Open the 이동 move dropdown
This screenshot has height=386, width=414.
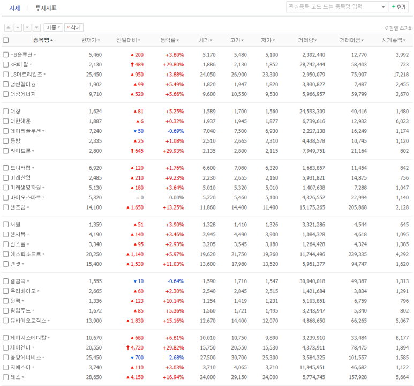tap(53, 27)
